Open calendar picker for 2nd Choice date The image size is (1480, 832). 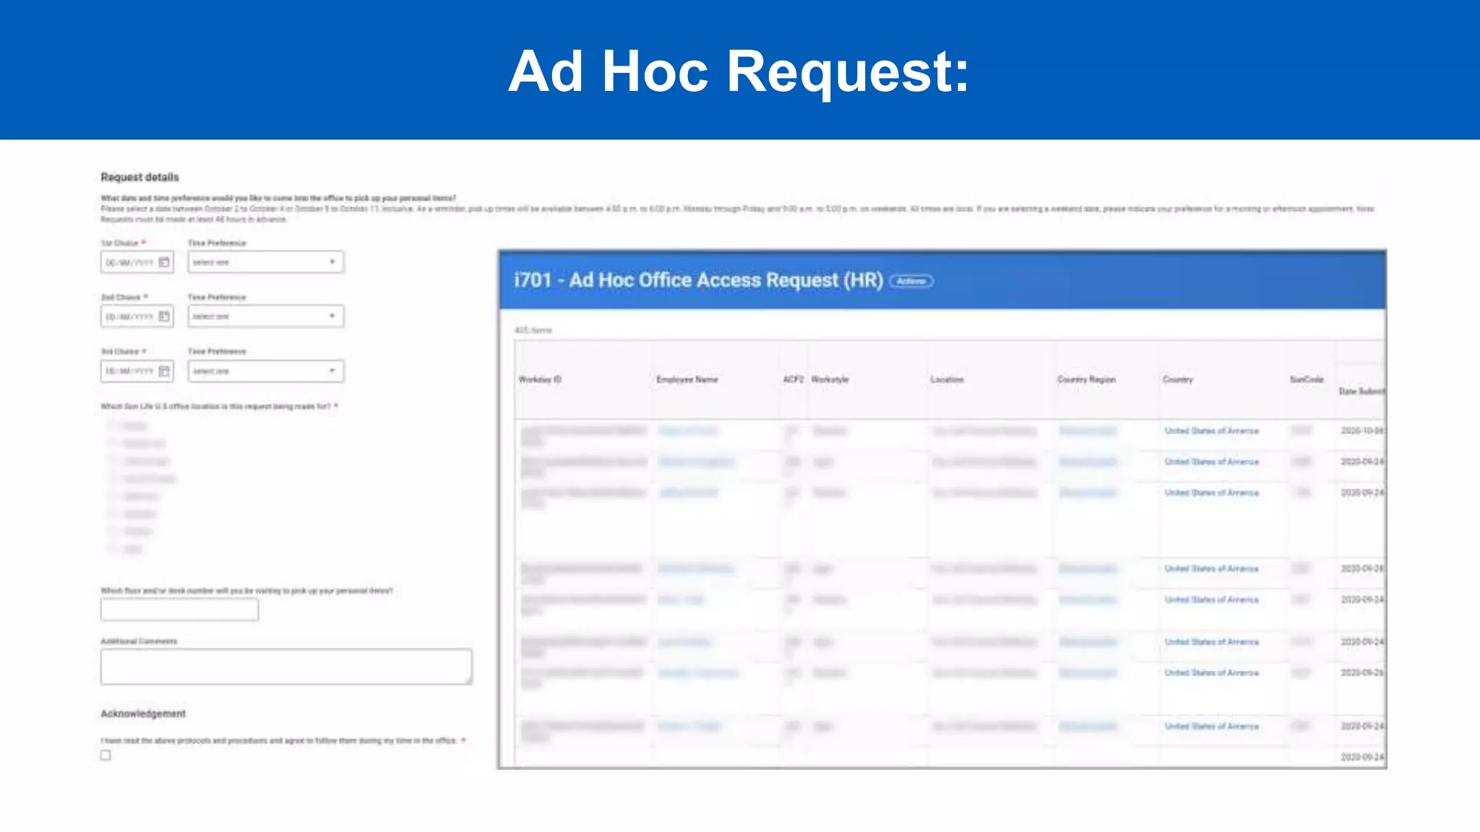tap(164, 316)
